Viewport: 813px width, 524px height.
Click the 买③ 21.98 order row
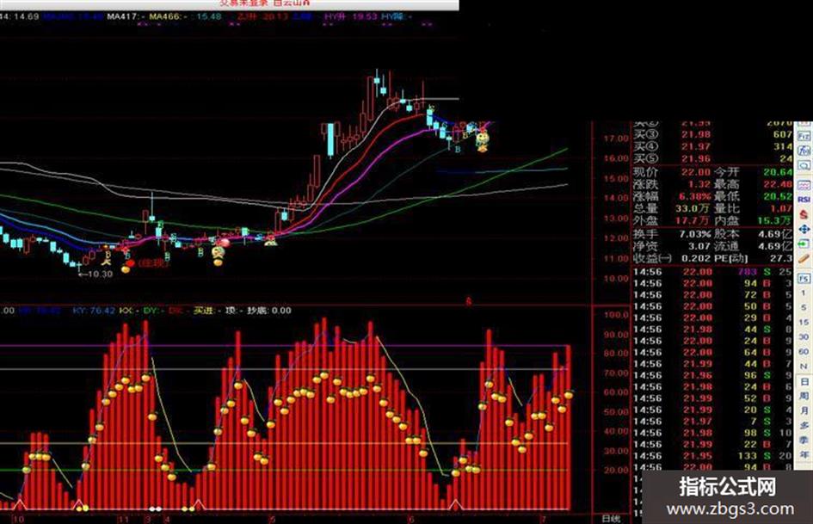(712, 134)
